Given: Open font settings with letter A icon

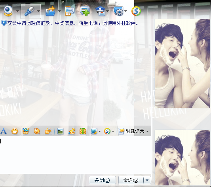Looking at the screenshot, I should click(4, 131).
